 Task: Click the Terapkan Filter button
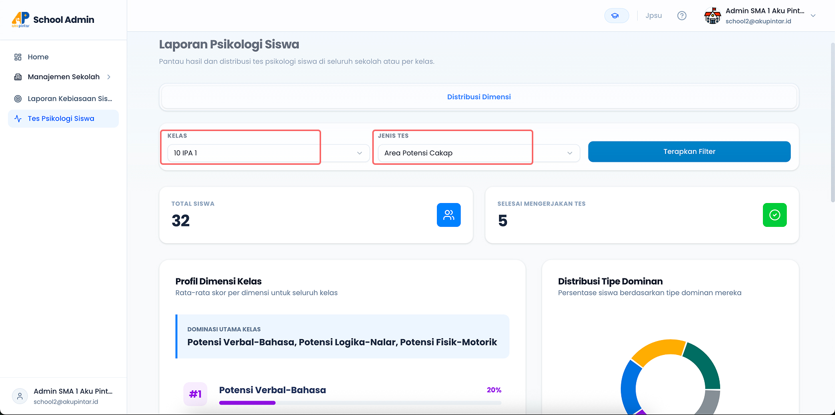pos(689,152)
